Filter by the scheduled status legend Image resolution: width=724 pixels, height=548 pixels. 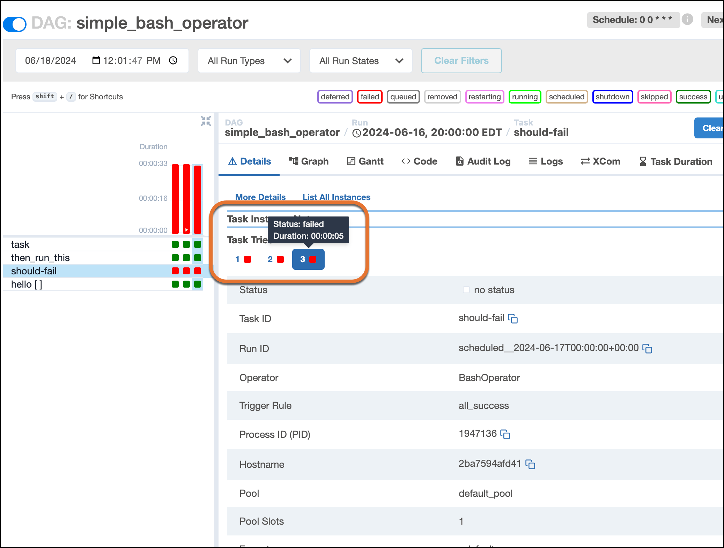567,97
